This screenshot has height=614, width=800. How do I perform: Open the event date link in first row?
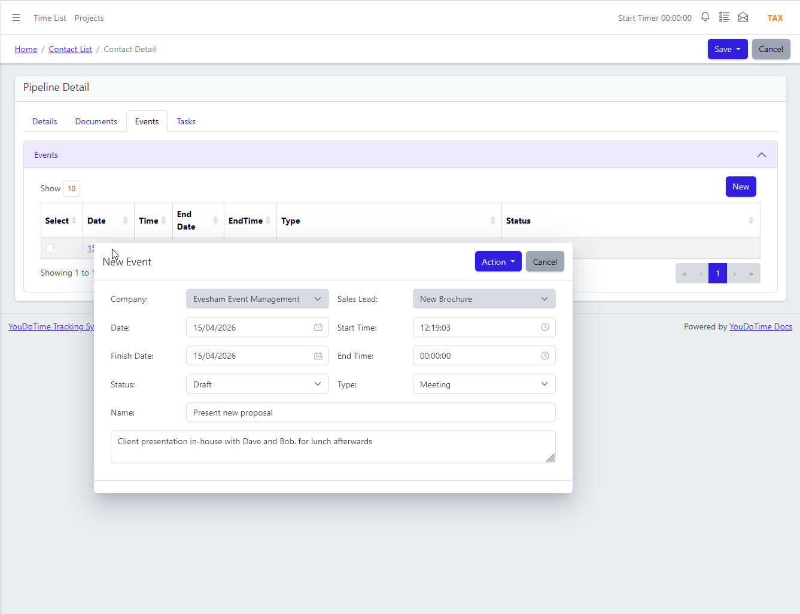91,248
